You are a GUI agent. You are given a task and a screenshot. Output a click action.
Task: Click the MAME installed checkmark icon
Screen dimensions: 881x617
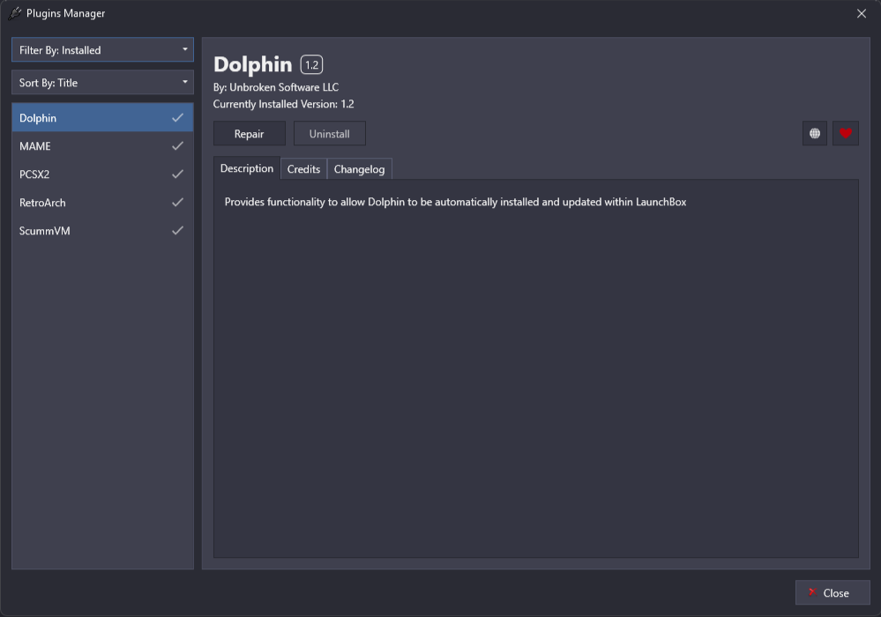(177, 146)
